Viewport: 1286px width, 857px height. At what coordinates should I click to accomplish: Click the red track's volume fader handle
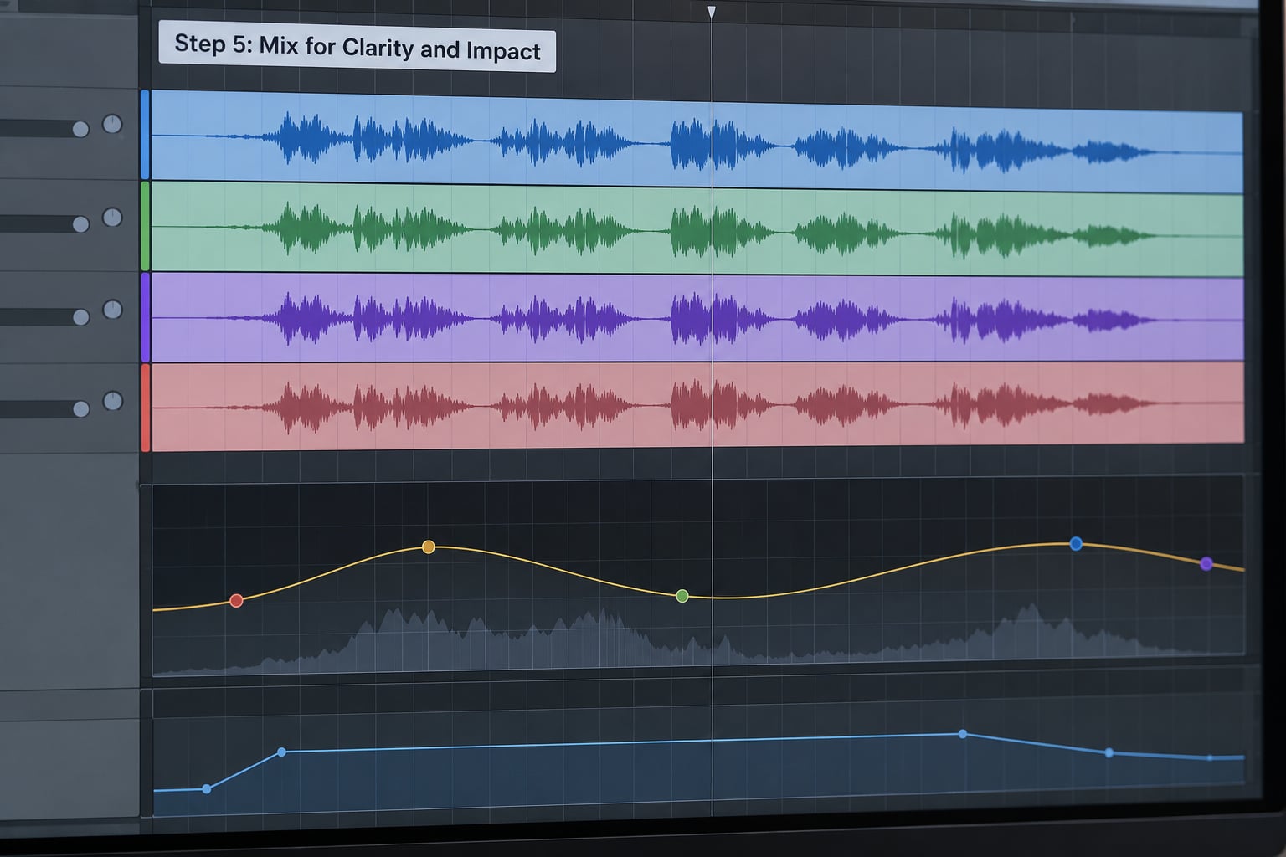click(80, 409)
